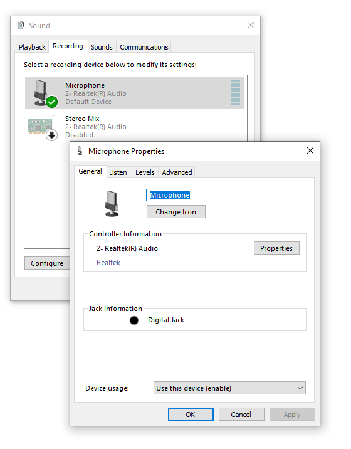Click the microphone icon in Properties General tab
The image size is (351, 449).
(x=112, y=204)
